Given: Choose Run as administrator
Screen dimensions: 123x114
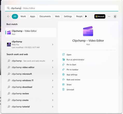Looking at the screenshot, I should click(75, 60).
